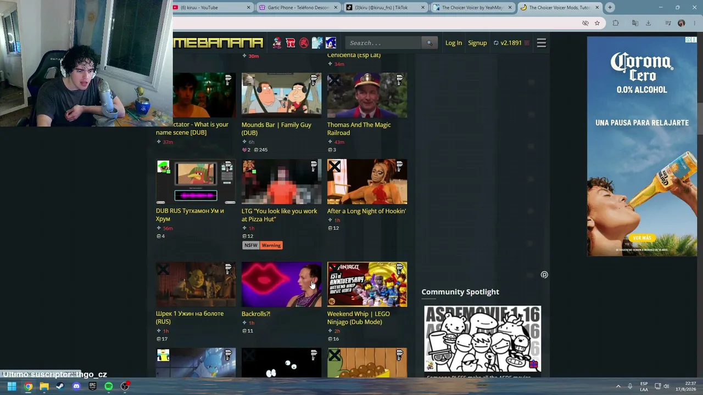Open the Family Guy Mounds Bar thumbnail
The width and height of the screenshot is (703, 395).
[x=282, y=95]
